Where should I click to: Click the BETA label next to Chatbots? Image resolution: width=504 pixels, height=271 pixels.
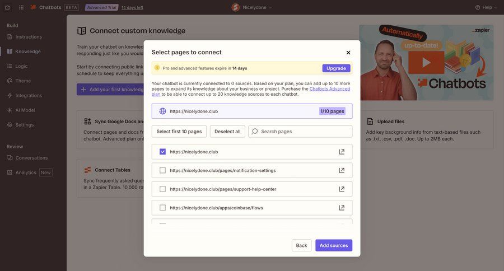(x=71, y=7)
